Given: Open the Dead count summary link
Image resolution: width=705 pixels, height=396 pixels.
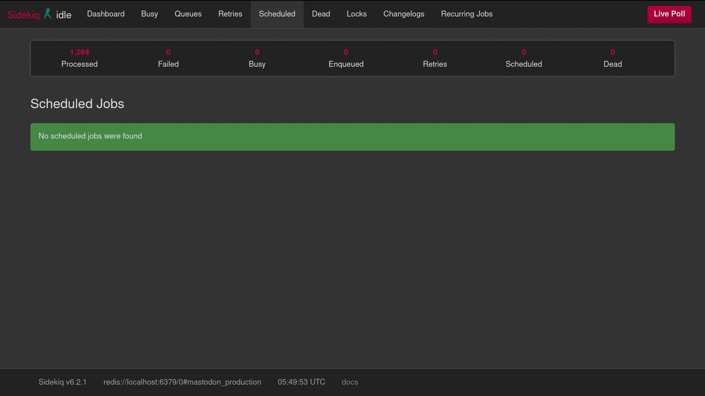Looking at the screenshot, I should tap(612, 58).
